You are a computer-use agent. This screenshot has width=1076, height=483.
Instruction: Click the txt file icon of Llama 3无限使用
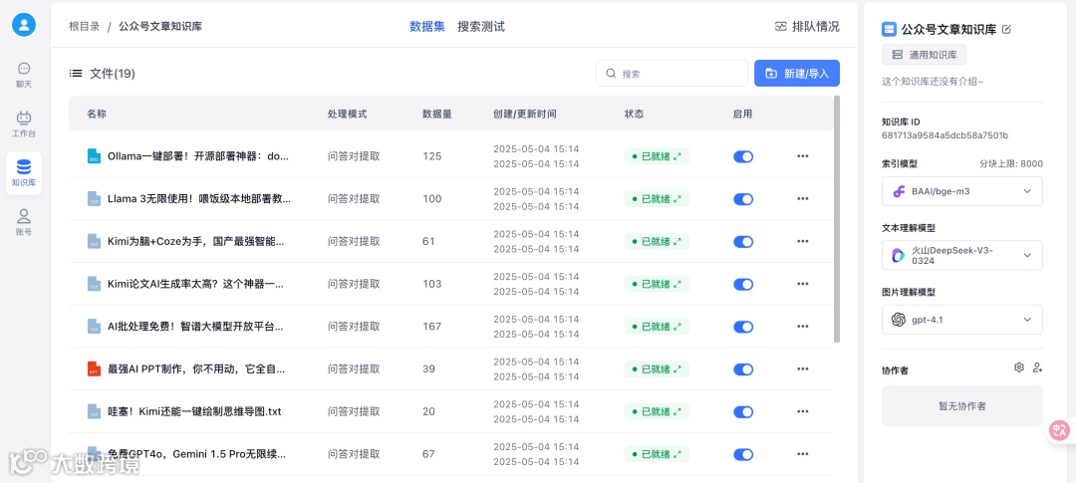(x=94, y=199)
